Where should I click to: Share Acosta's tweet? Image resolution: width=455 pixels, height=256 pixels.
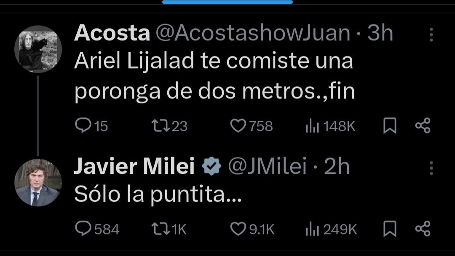[423, 125]
